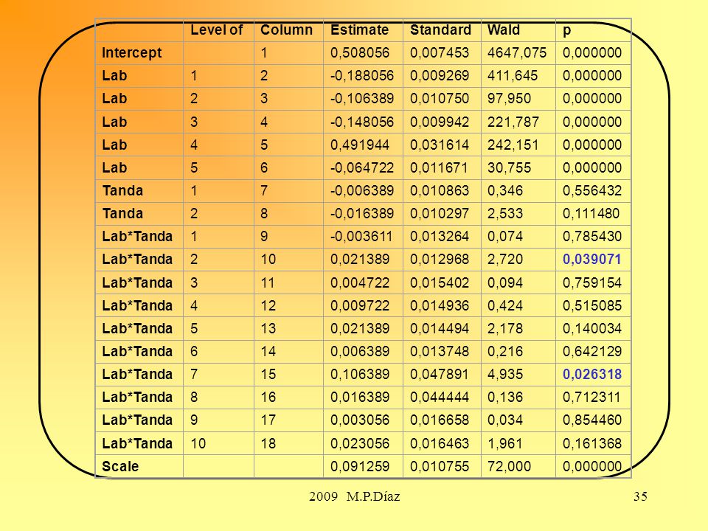Click standard error 0,031614
Image resolution: width=708 pixels, height=531 pixels.
tap(440, 145)
